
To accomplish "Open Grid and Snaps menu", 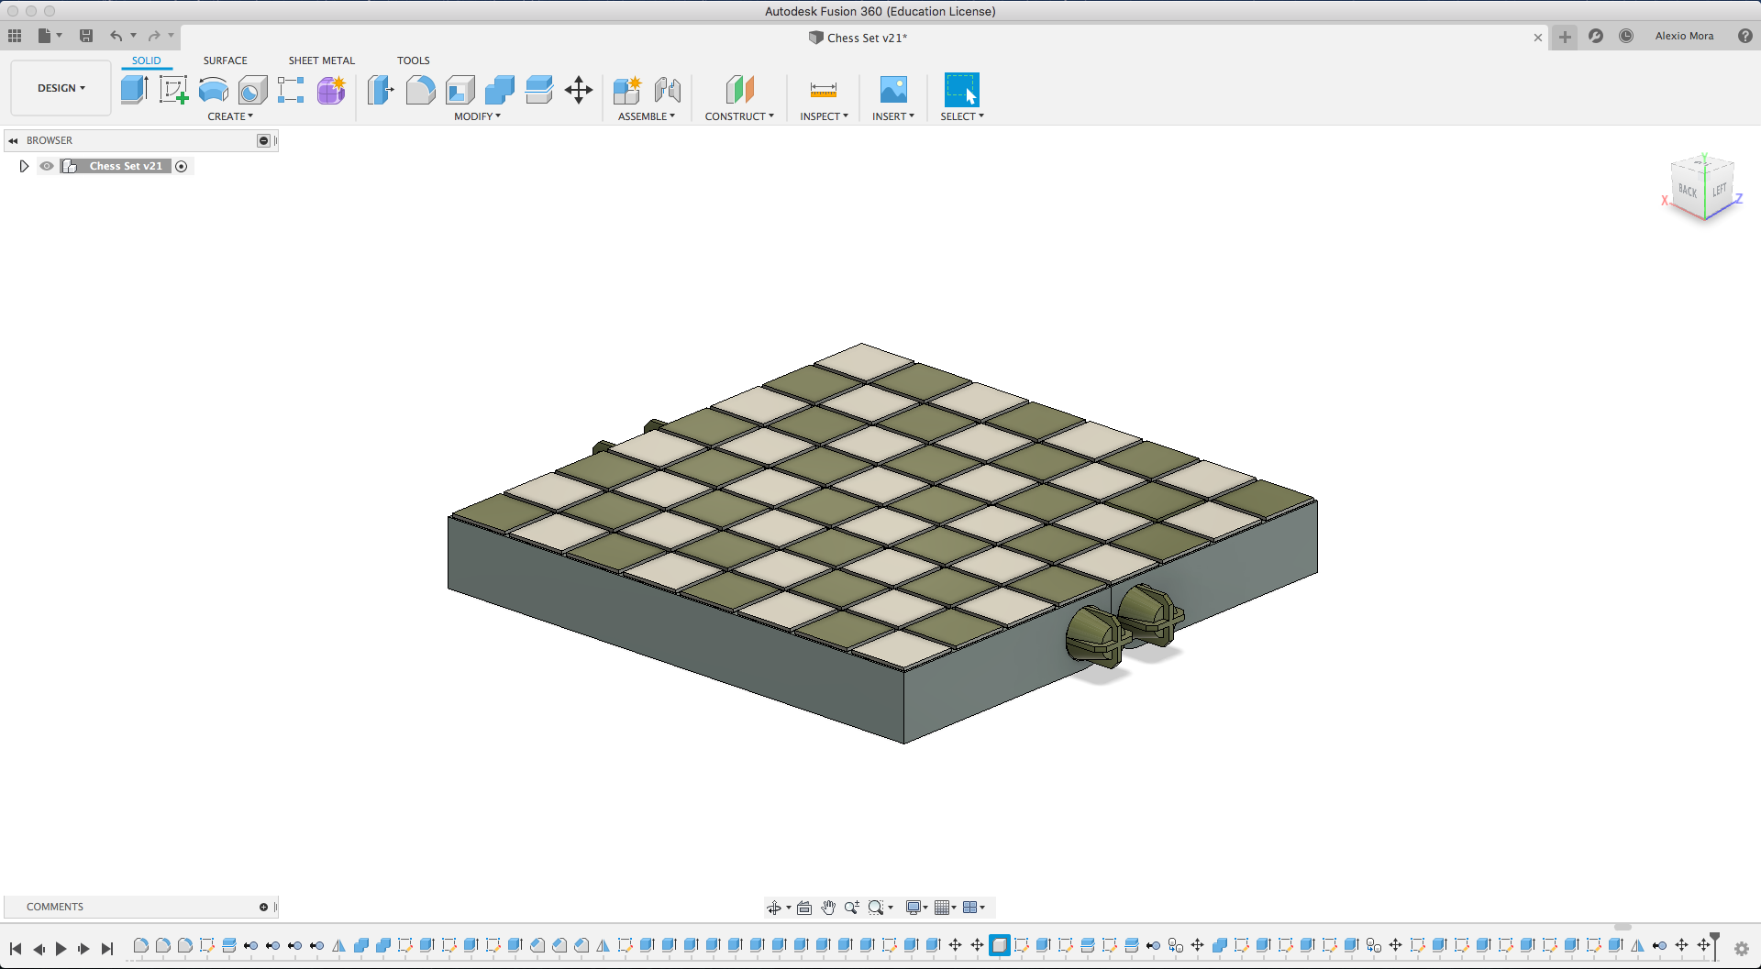I will pos(945,908).
